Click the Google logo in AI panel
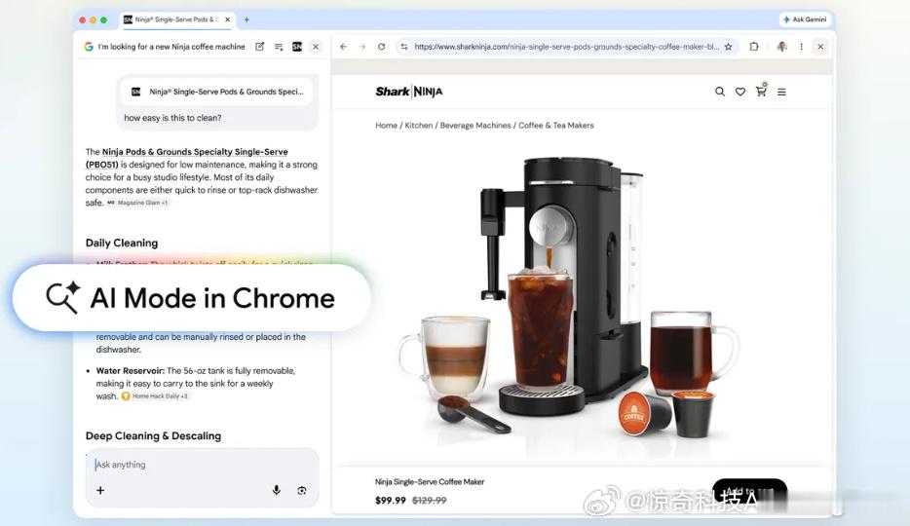Image resolution: width=910 pixels, height=526 pixels. coord(89,47)
